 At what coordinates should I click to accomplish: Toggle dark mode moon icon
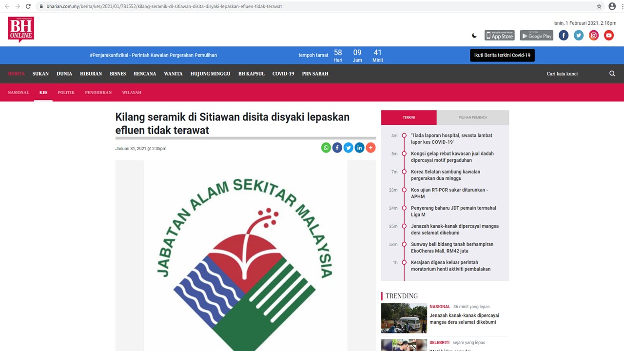[474, 36]
